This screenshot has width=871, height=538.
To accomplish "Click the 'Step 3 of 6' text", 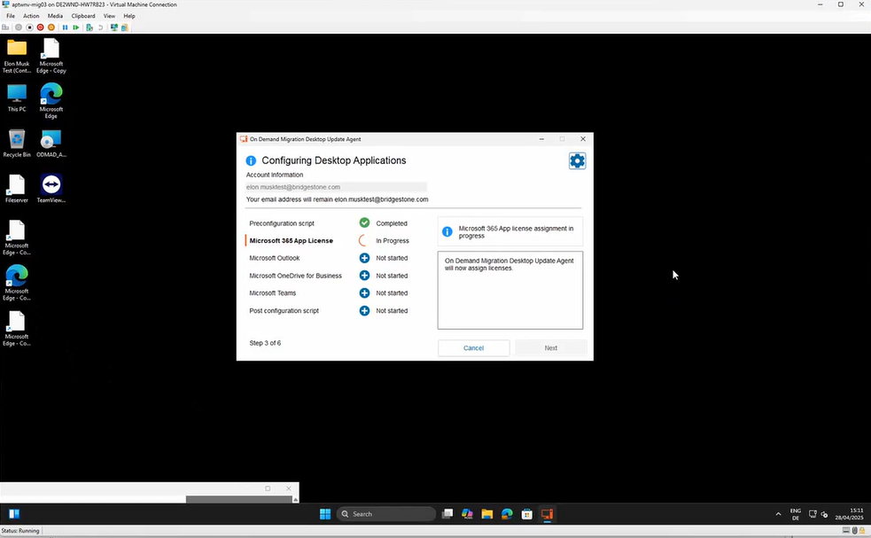I will [265, 343].
